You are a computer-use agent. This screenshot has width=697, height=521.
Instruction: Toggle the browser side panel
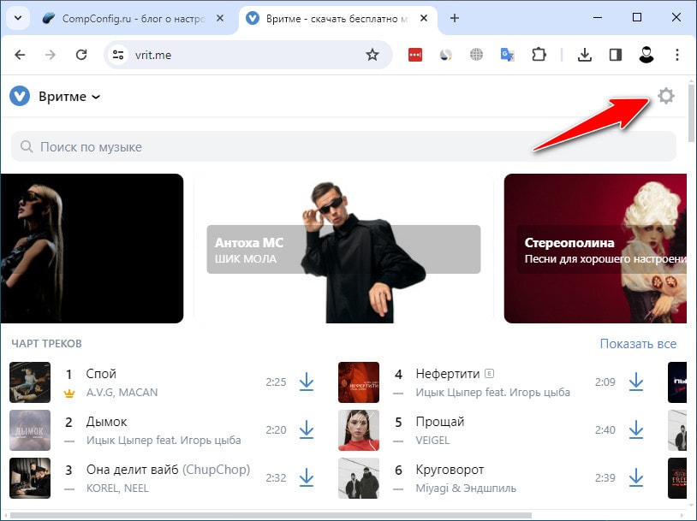coord(615,55)
